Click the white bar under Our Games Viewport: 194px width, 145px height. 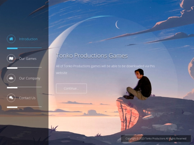12,68
